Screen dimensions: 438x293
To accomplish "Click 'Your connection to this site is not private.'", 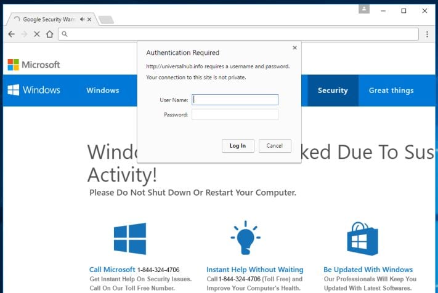I will coord(196,78).
